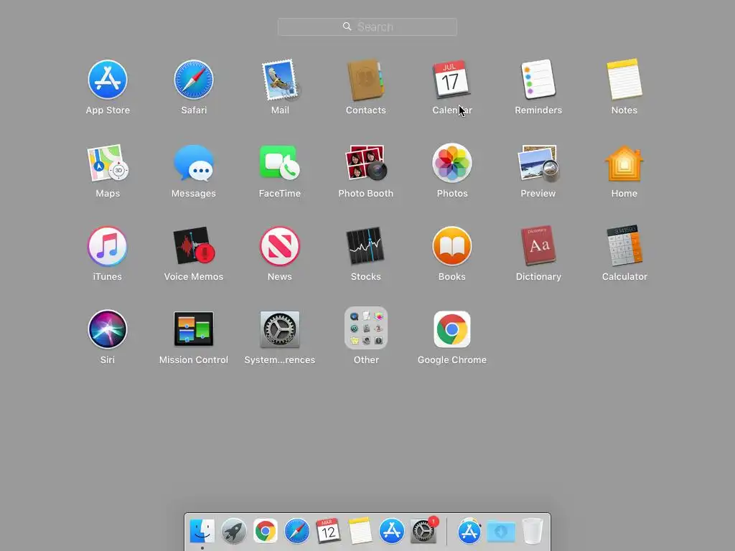Open App Store icon right of Dock divider
Viewport: 735px width, 551px height.
tap(469, 531)
